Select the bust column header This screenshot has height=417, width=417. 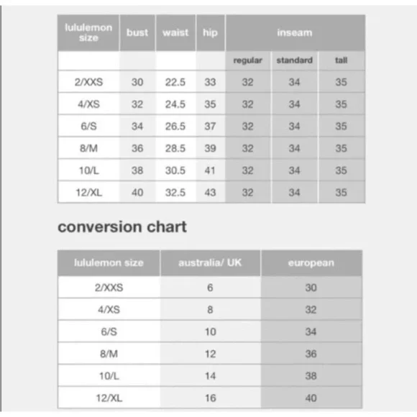(137, 32)
